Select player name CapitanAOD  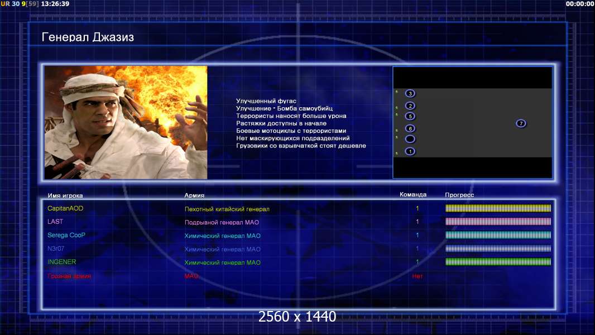[x=65, y=208]
